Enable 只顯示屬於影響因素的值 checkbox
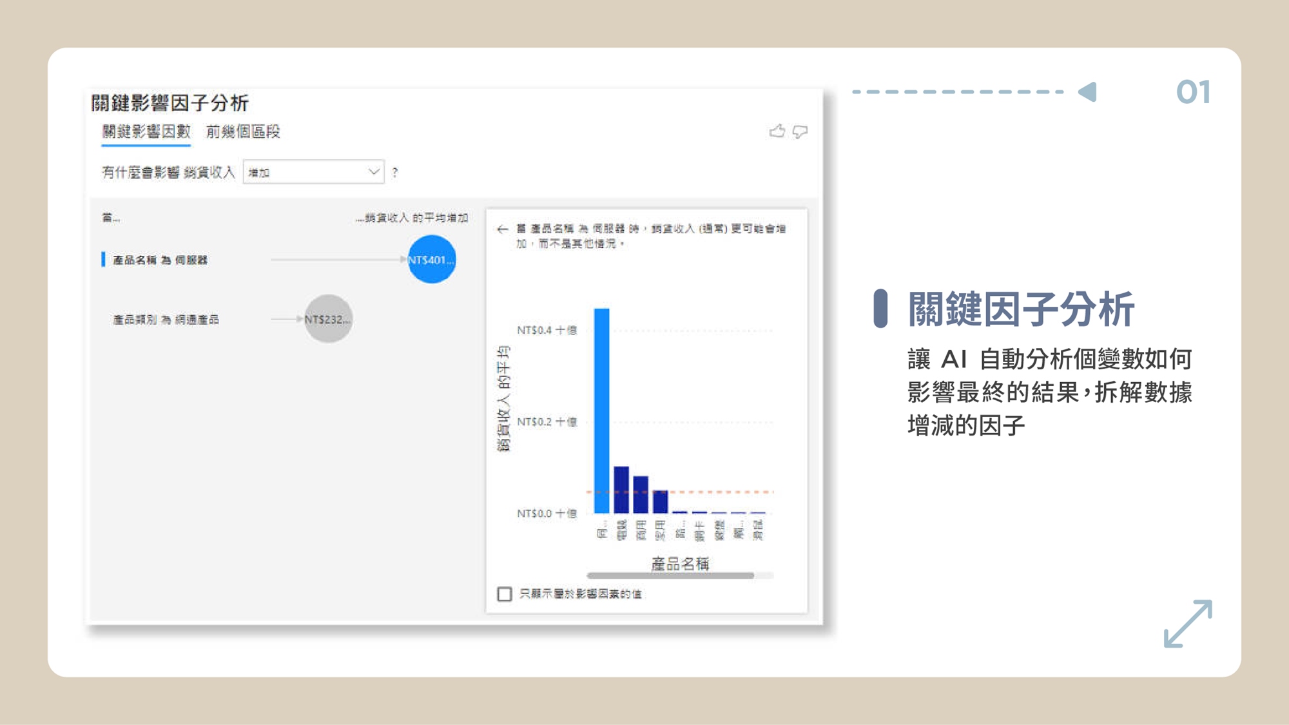Viewport: 1289px width, 725px height. coord(505,594)
